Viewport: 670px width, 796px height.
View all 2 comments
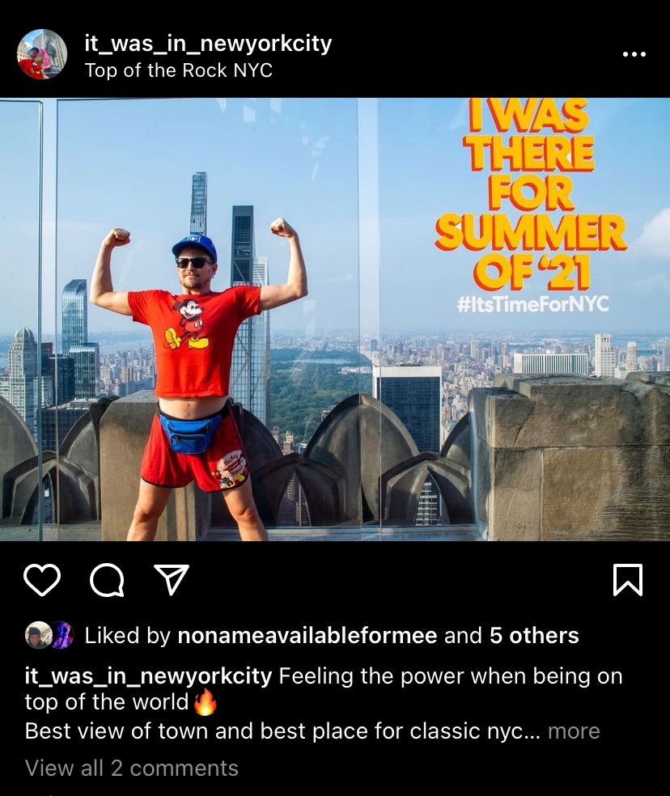132,768
